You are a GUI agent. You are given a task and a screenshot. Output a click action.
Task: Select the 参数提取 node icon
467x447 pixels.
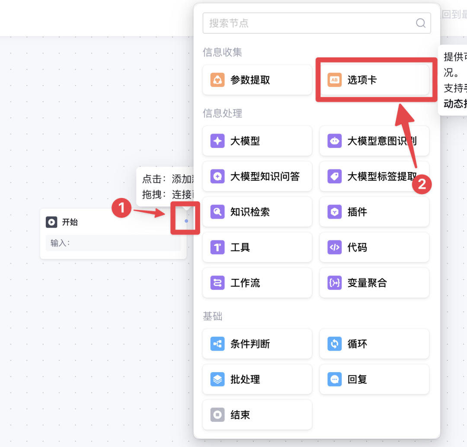(x=218, y=80)
